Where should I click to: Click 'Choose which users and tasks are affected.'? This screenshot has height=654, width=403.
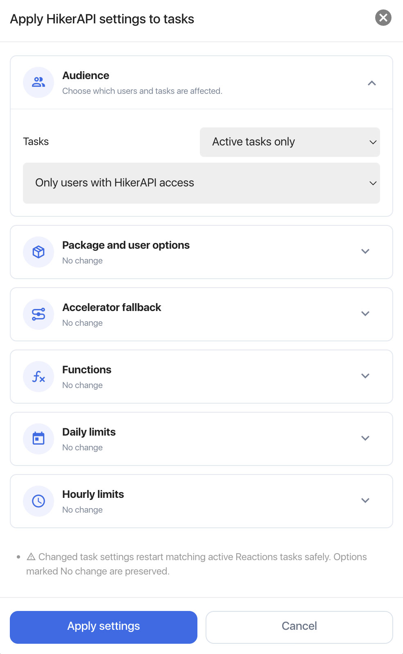click(x=142, y=91)
